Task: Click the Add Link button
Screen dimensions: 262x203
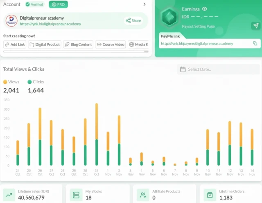Action: [15, 45]
